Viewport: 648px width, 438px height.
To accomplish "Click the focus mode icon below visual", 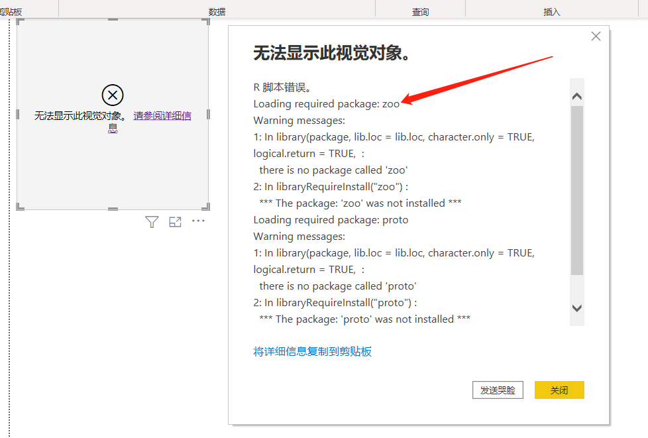I will [175, 222].
